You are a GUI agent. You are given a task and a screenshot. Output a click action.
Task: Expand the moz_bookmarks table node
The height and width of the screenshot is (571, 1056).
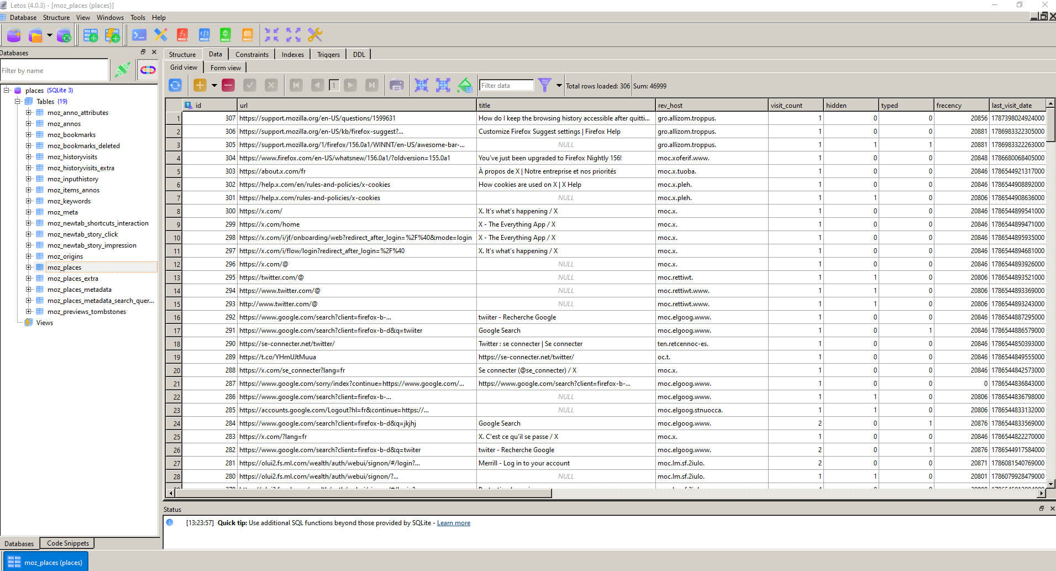click(x=29, y=134)
